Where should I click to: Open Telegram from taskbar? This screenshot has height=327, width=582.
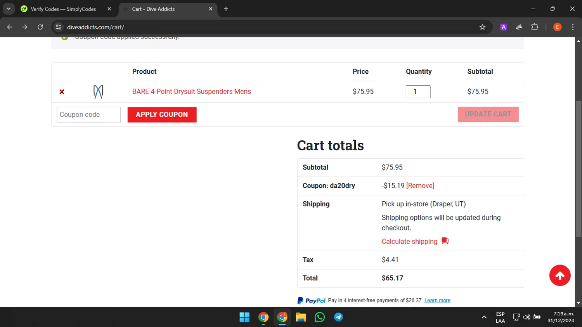[x=338, y=317]
